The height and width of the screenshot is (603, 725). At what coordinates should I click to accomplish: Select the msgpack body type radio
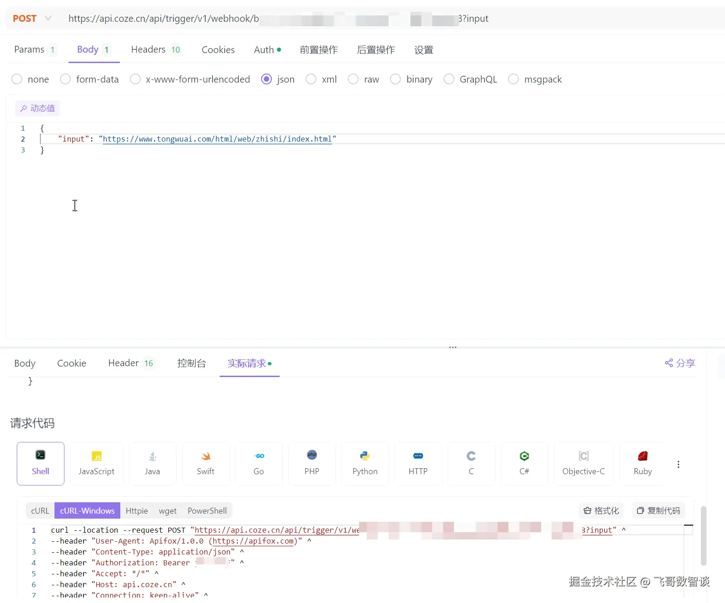[x=513, y=79]
